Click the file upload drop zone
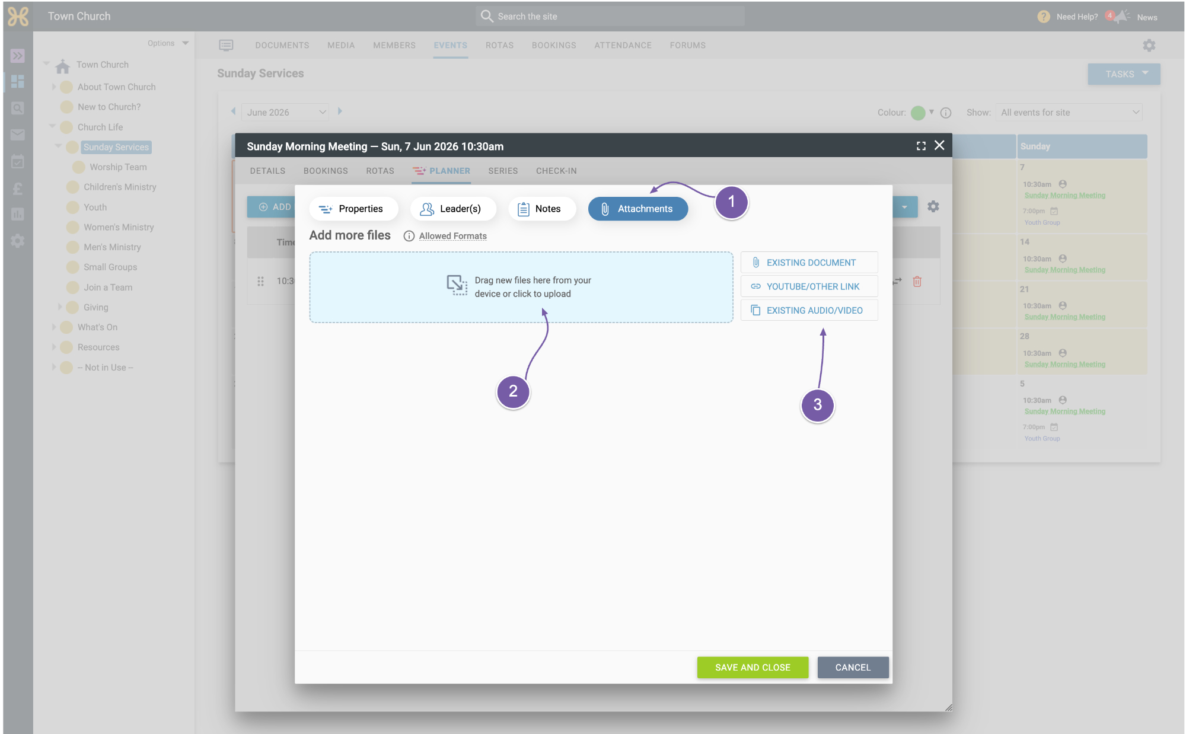1186x734 pixels. [x=521, y=288]
